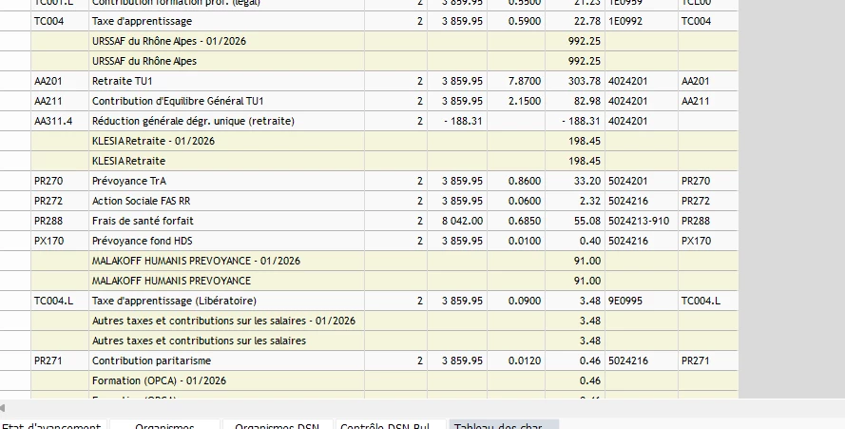
Task: Click the rate 7.8700 cell
Action: (516, 81)
